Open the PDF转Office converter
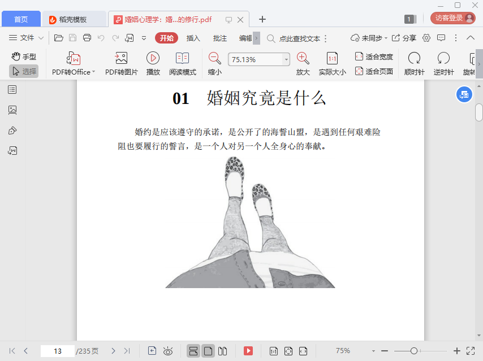 coord(74,63)
